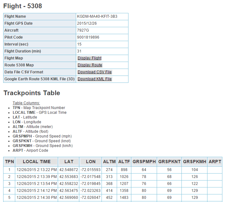Screen dimensions: 243x202
Task: Sort by LOCAL TIME column header
Action: tap(36, 162)
